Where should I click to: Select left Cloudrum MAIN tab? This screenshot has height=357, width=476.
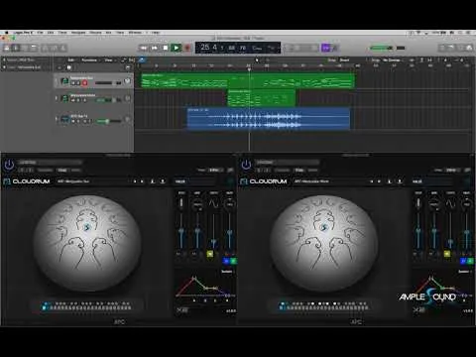pos(180,181)
